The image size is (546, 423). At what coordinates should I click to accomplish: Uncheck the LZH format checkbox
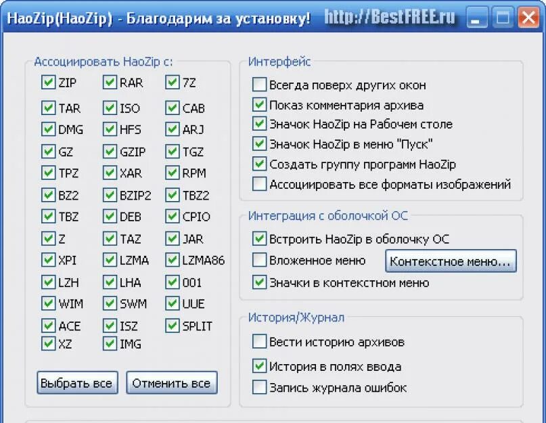[x=48, y=282]
